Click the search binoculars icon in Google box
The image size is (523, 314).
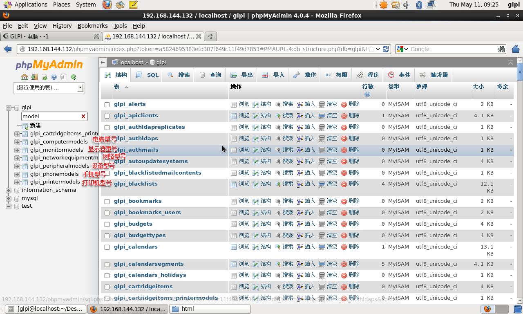pos(502,49)
